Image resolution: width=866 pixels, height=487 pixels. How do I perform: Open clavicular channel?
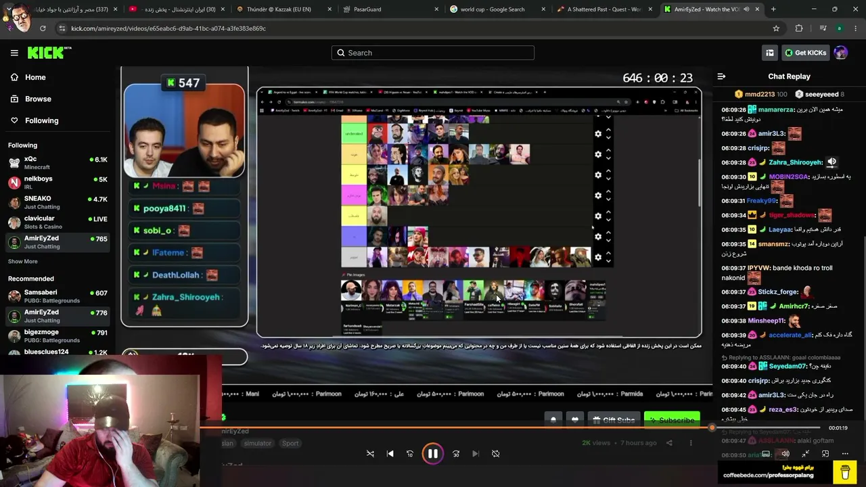click(58, 223)
